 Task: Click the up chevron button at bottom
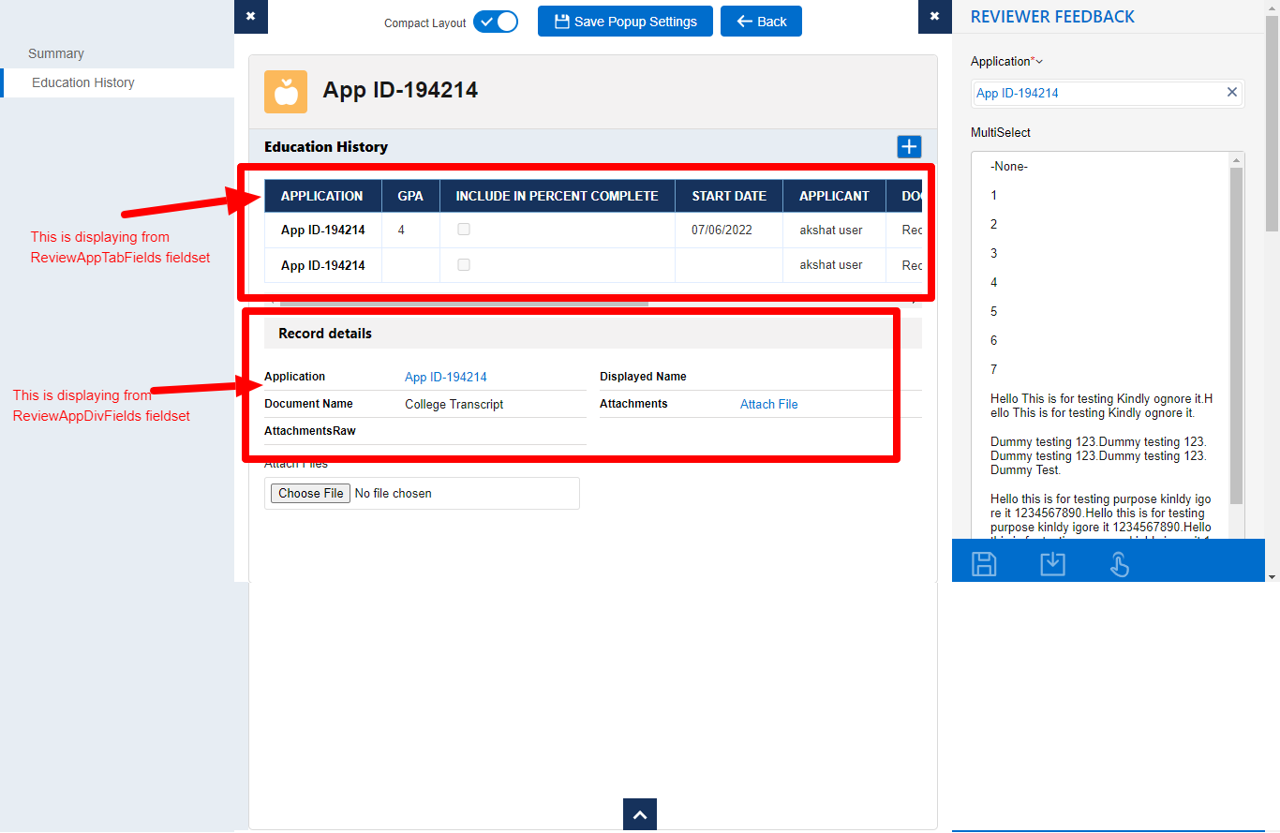[640, 815]
